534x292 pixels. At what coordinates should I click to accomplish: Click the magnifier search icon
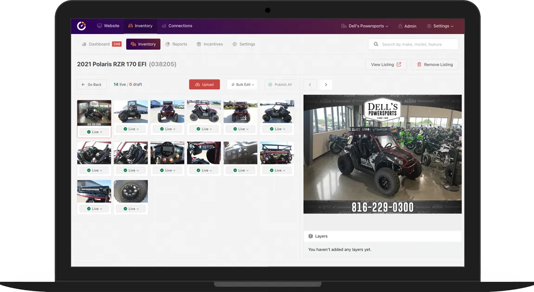point(376,44)
